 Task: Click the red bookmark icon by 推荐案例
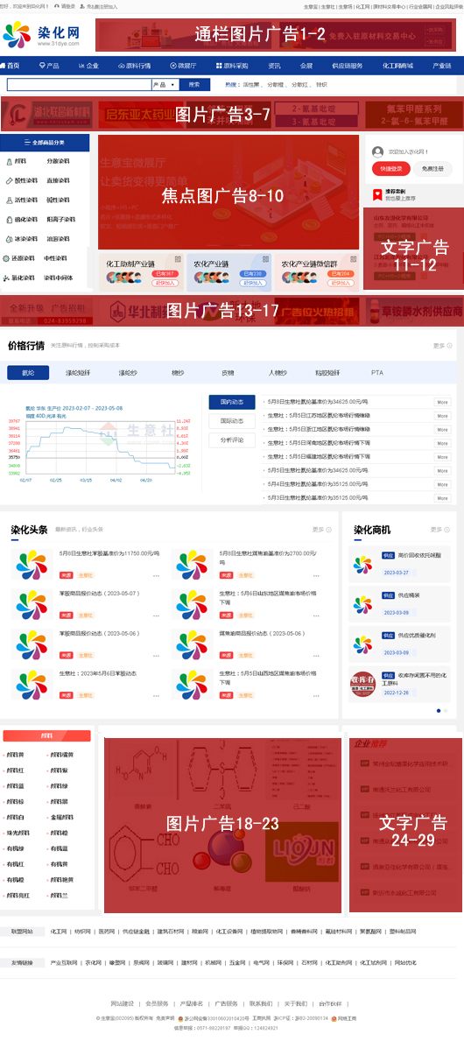(377, 194)
